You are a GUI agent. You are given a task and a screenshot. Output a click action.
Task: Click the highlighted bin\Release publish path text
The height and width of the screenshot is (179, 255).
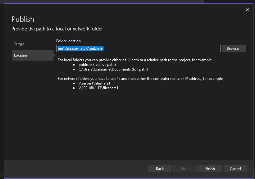80,48
